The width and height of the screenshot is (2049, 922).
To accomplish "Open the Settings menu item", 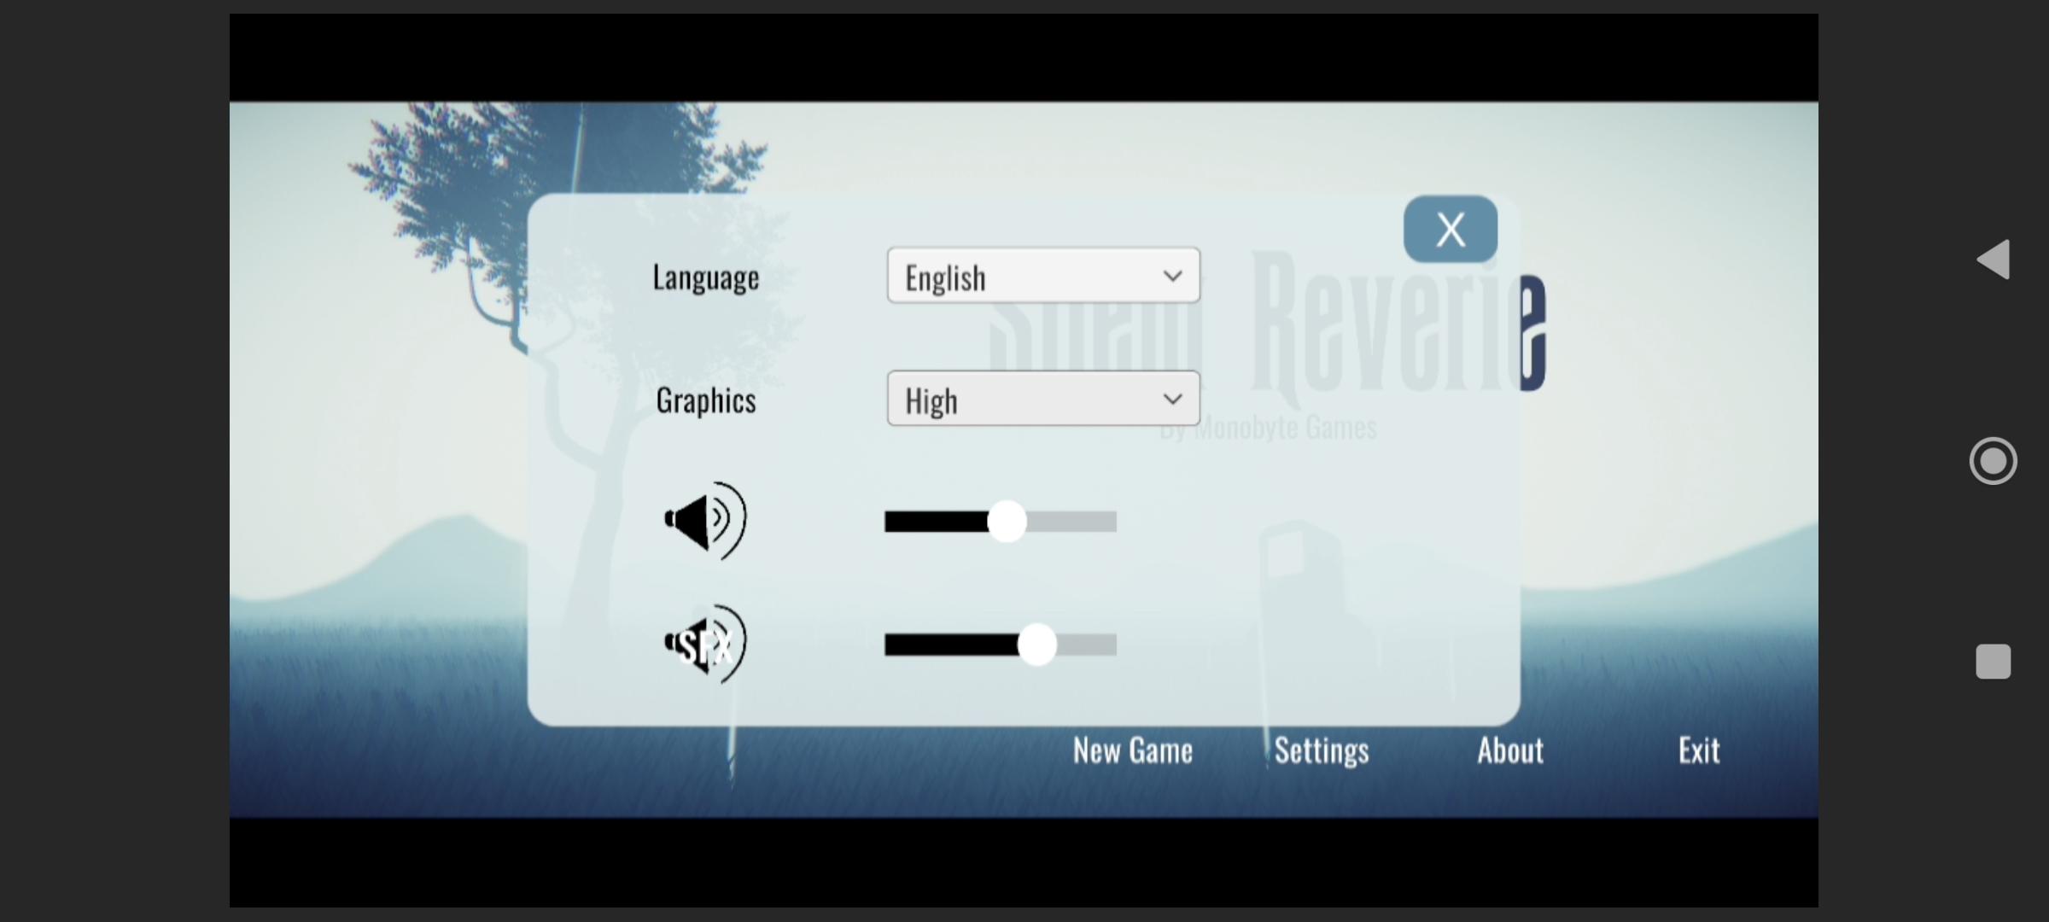I will (x=1321, y=750).
